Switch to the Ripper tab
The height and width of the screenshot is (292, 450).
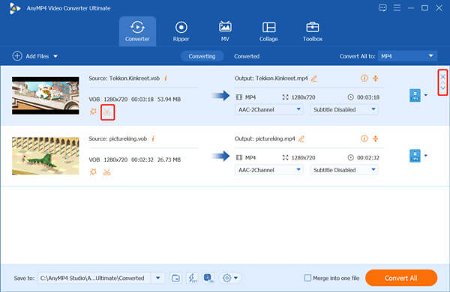click(x=181, y=31)
